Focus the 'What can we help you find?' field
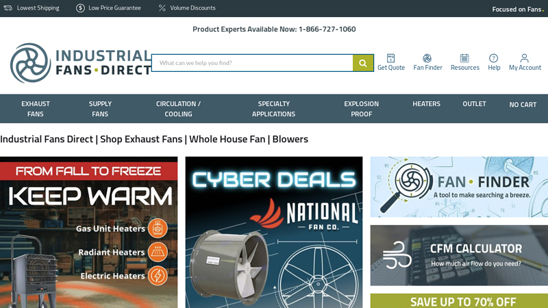This screenshot has width=548, height=308. tap(252, 63)
